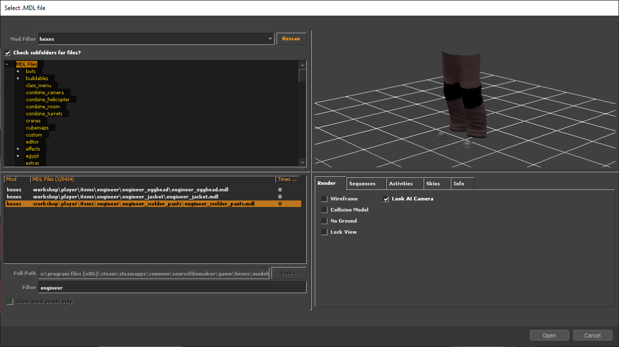Switch to the Render tab
The width and height of the screenshot is (619, 347).
coord(330,183)
